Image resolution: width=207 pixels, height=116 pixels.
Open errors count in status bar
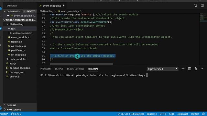pyautogui.click(x=14, y=114)
